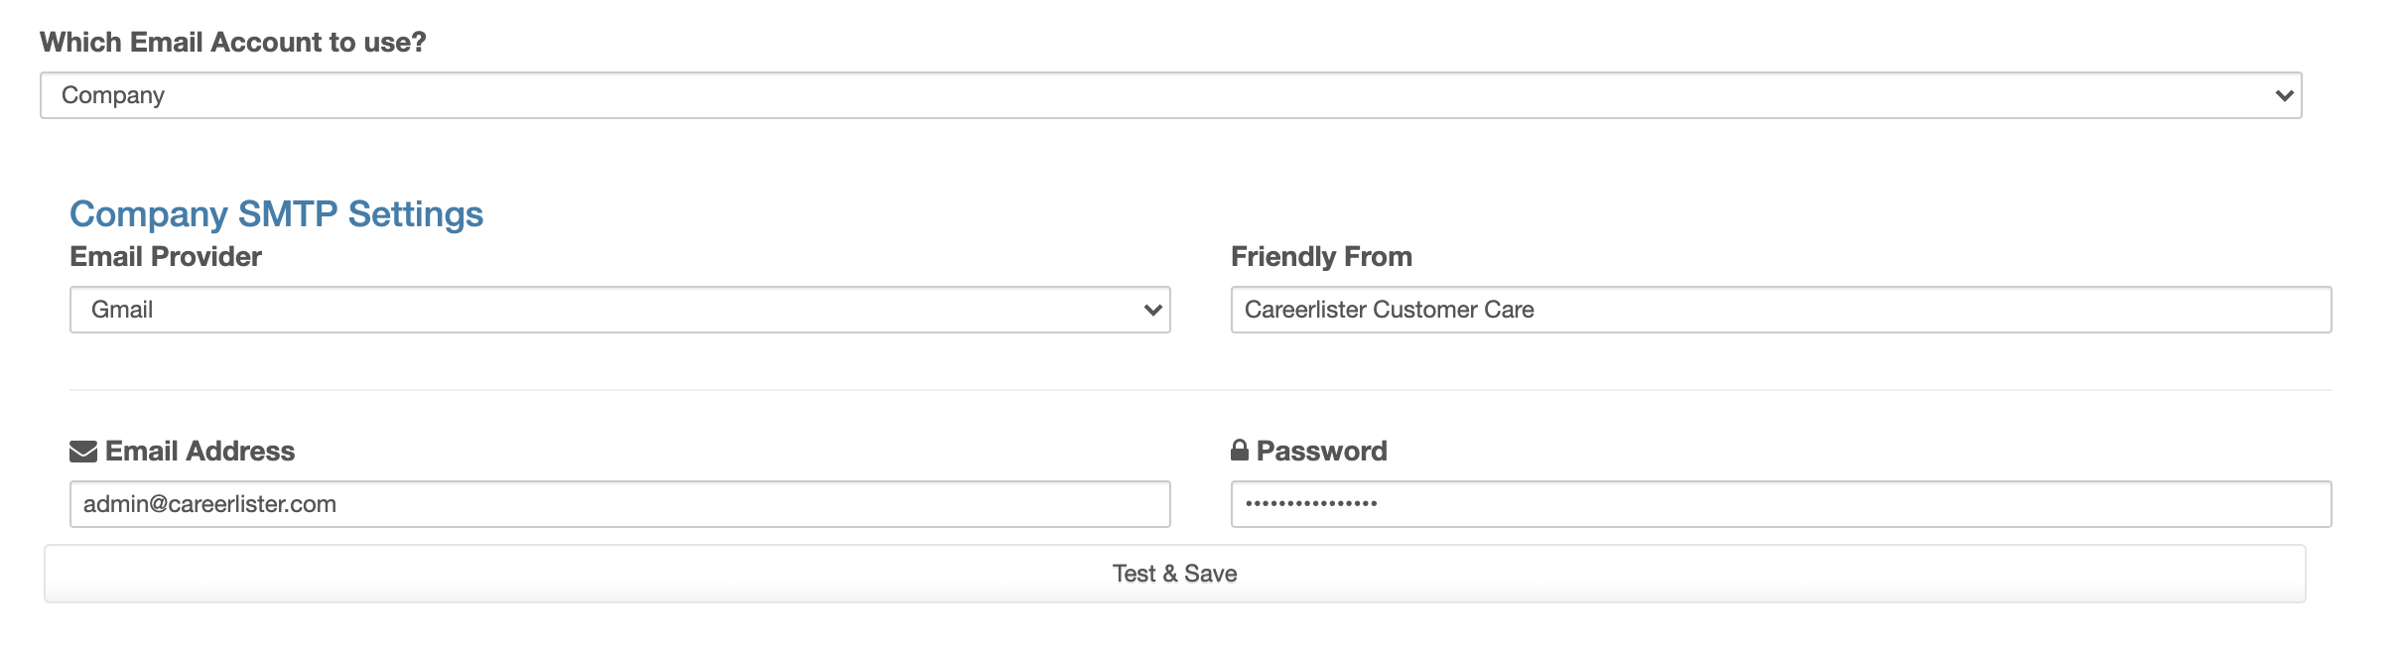Click the admin@careerlister.com address text

[x=209, y=504]
